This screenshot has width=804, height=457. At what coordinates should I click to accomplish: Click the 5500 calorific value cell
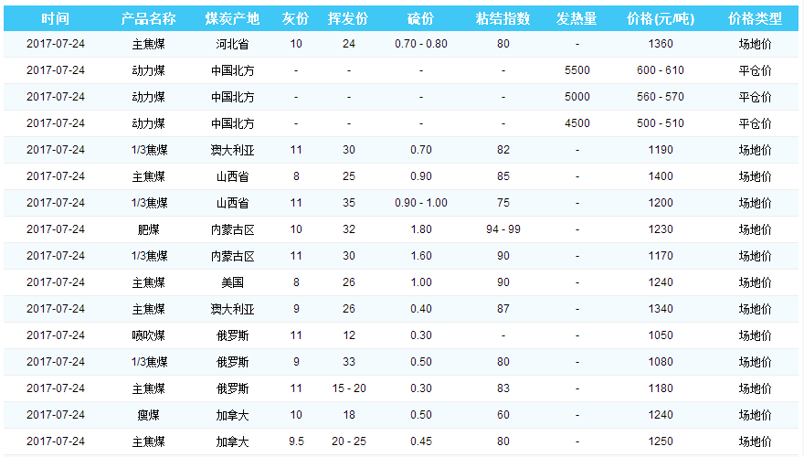(577, 70)
